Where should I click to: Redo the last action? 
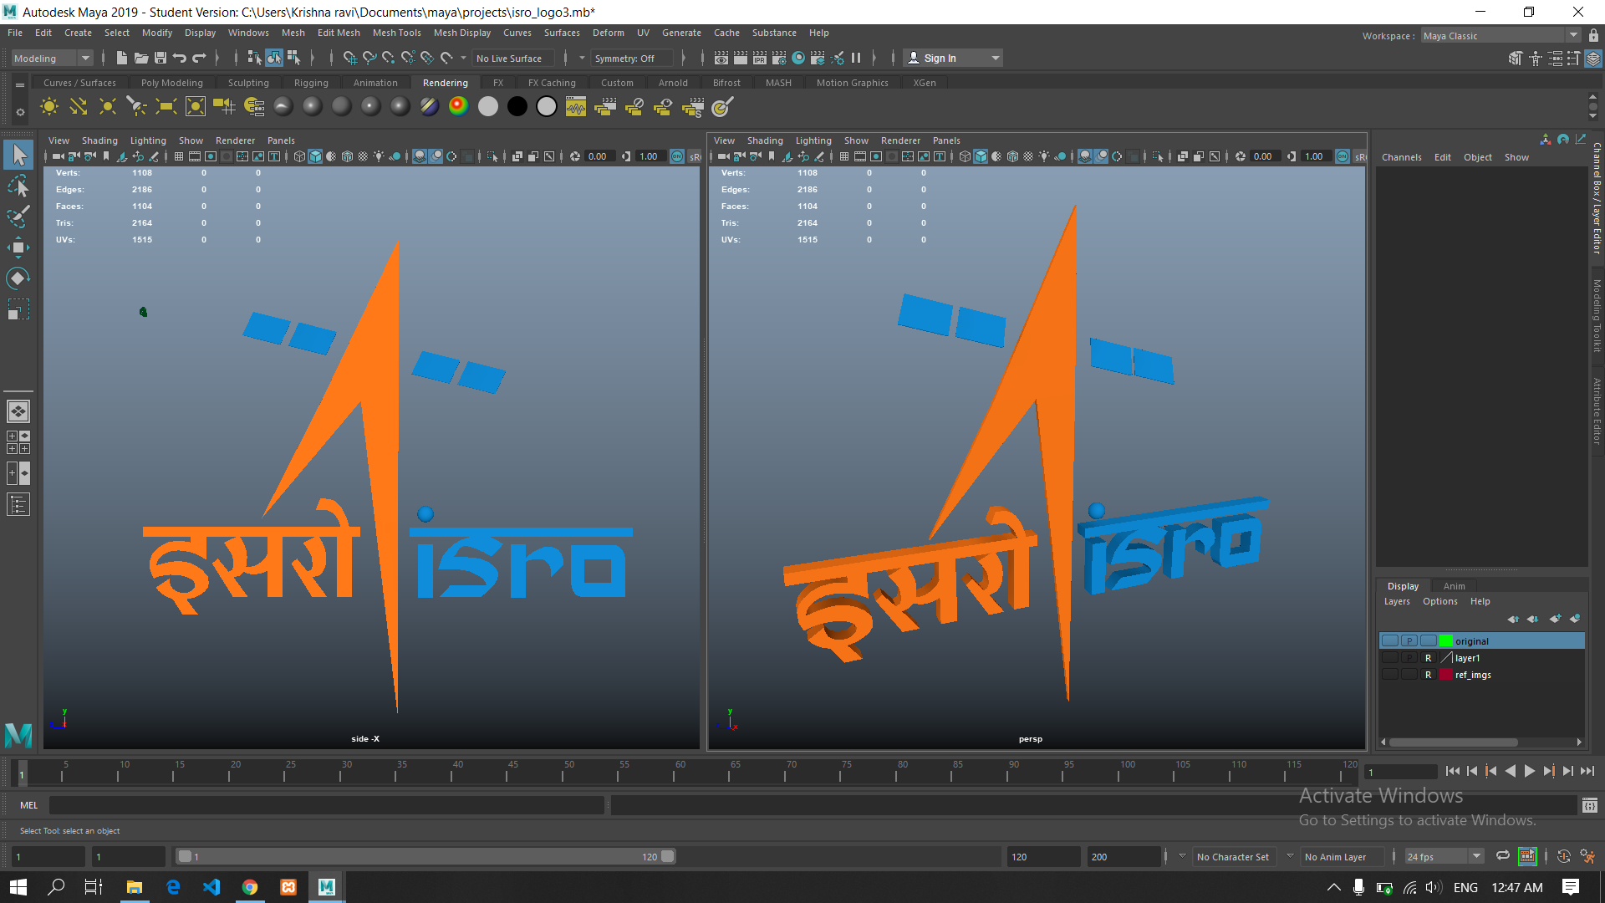199,58
